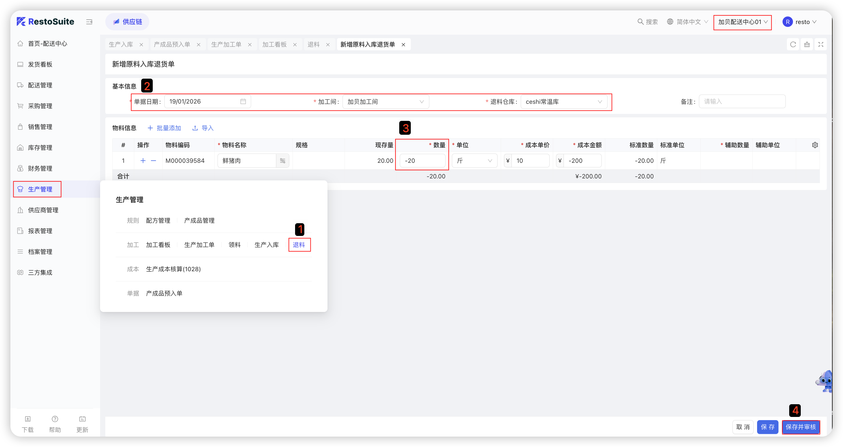The height and width of the screenshot is (447, 843).
Task: Expand 加工间 dropdown
Action: pos(386,102)
